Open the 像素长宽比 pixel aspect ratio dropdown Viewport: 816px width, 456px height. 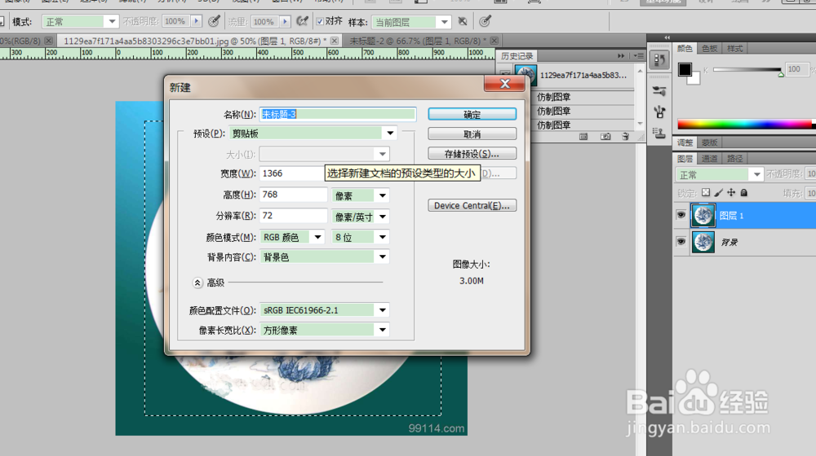tap(383, 330)
